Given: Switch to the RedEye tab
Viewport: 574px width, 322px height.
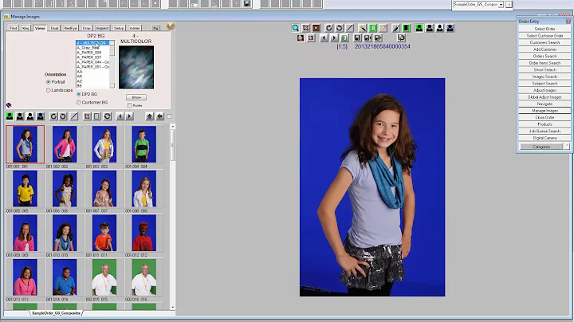Looking at the screenshot, I should tap(71, 28).
